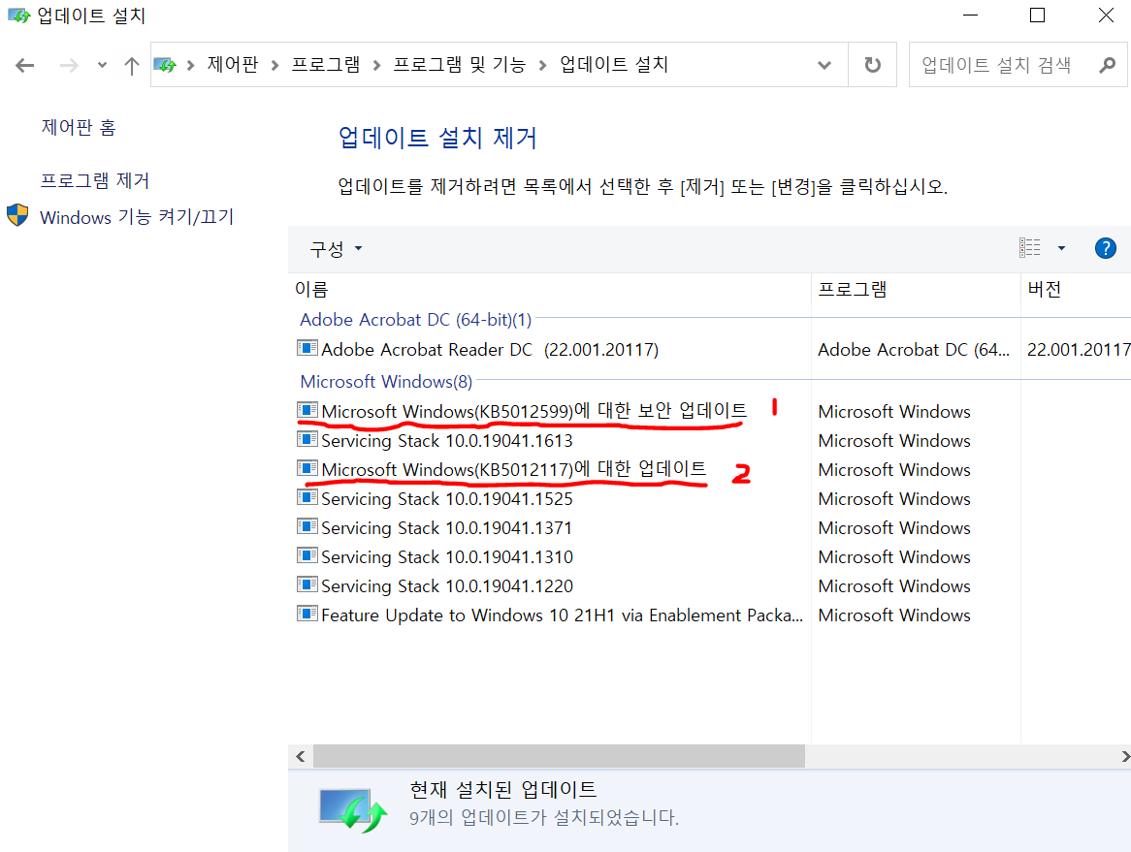This screenshot has width=1131, height=852.
Task: Open the 구성 menu
Action: pyautogui.click(x=336, y=249)
